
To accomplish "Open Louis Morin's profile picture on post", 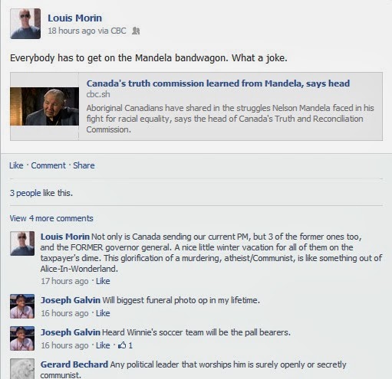I will (x=25, y=24).
